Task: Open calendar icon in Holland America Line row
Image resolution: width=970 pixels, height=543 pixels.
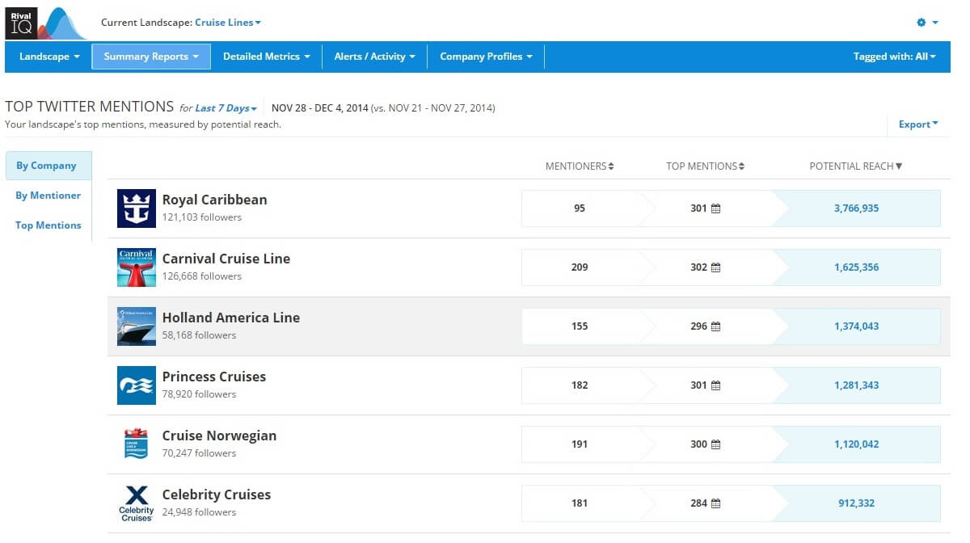Action: (715, 326)
